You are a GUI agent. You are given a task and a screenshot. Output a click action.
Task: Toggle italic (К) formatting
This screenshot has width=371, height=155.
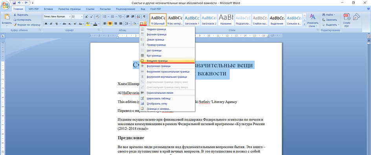click(x=51, y=24)
